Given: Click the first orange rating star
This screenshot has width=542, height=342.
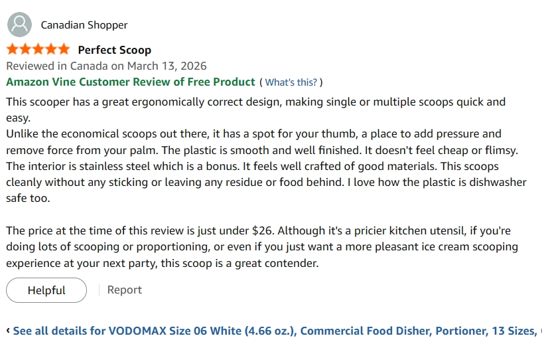Looking at the screenshot, I should click(13, 49).
